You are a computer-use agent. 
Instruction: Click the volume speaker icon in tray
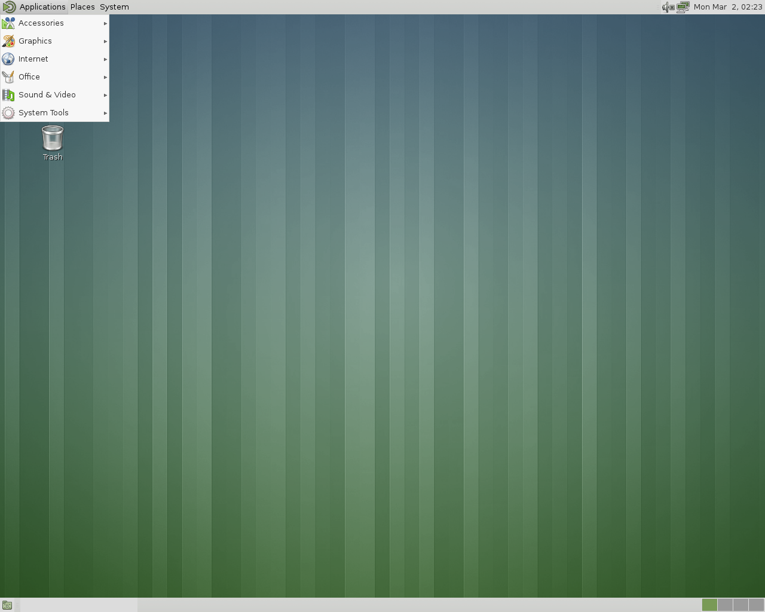click(668, 7)
